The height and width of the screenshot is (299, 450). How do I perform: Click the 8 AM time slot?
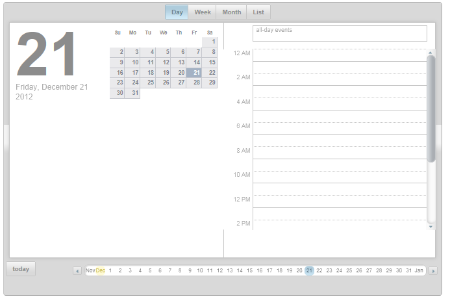click(x=340, y=153)
